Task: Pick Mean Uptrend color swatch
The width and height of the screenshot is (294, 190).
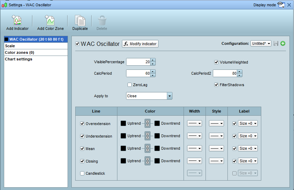Action: click(123, 148)
